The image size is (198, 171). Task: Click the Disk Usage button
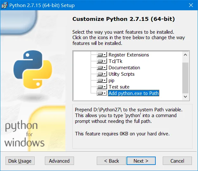point(20,161)
